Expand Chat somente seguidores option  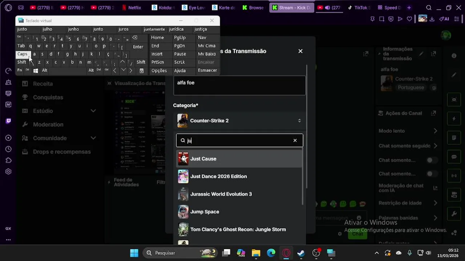click(x=408, y=146)
